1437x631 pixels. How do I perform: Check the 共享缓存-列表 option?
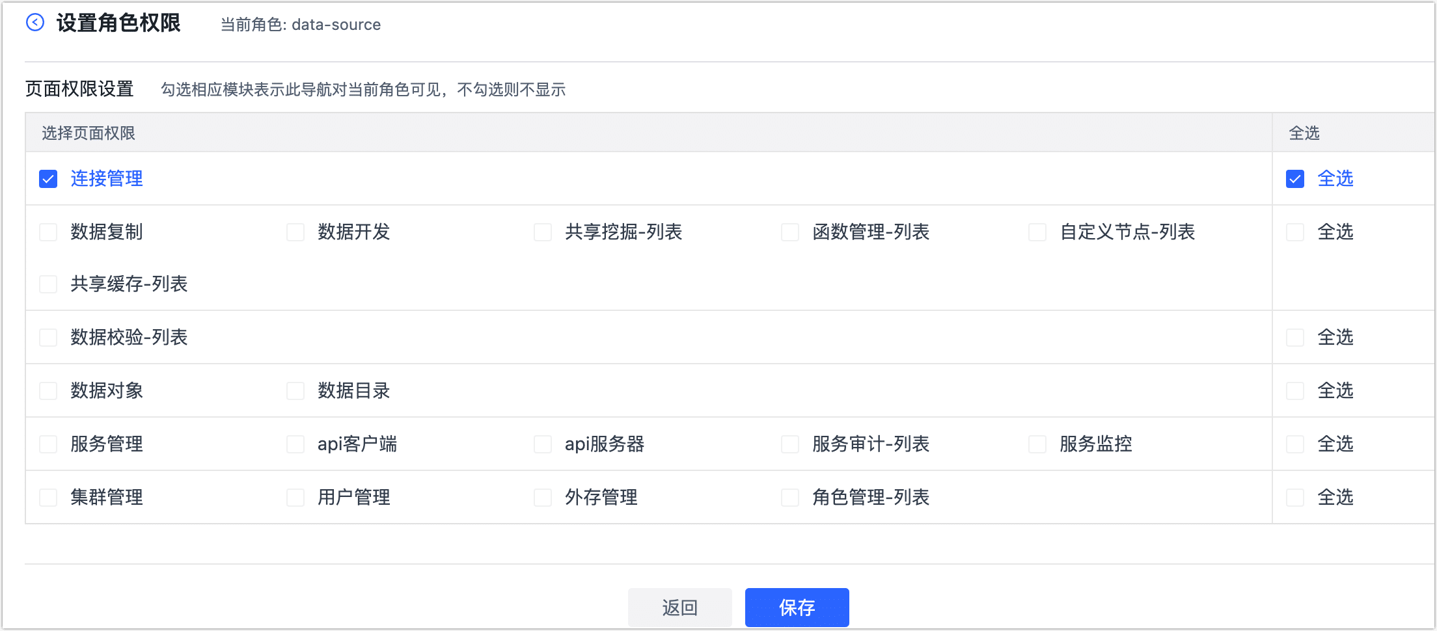point(48,284)
